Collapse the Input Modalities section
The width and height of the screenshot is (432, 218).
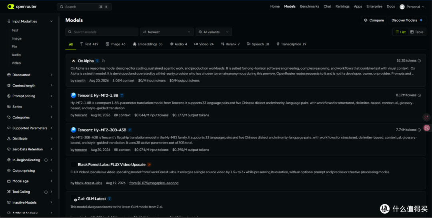(30, 22)
